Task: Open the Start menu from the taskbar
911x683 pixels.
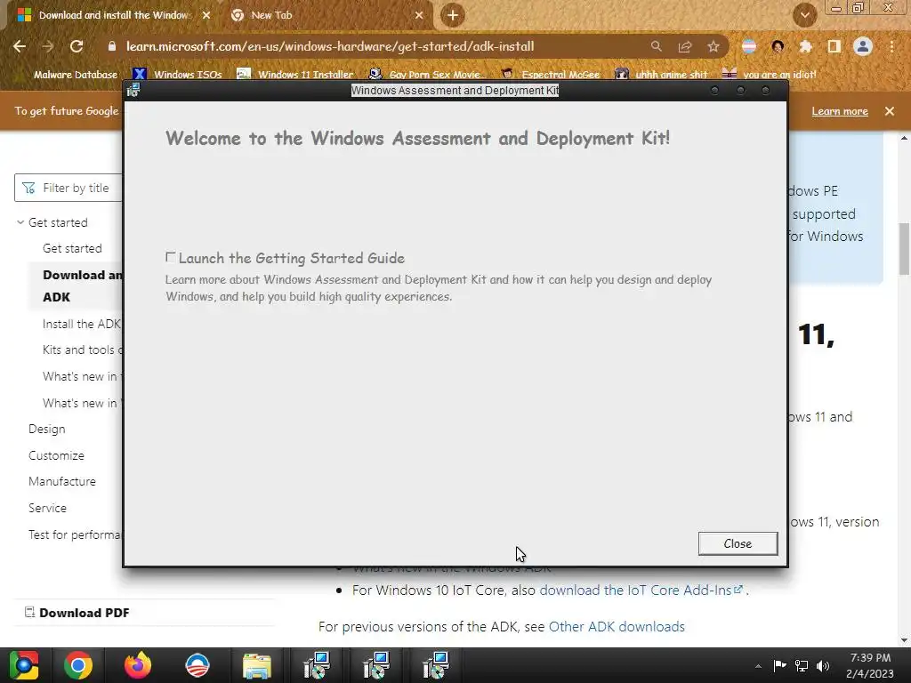Action: pyautogui.click(x=24, y=665)
